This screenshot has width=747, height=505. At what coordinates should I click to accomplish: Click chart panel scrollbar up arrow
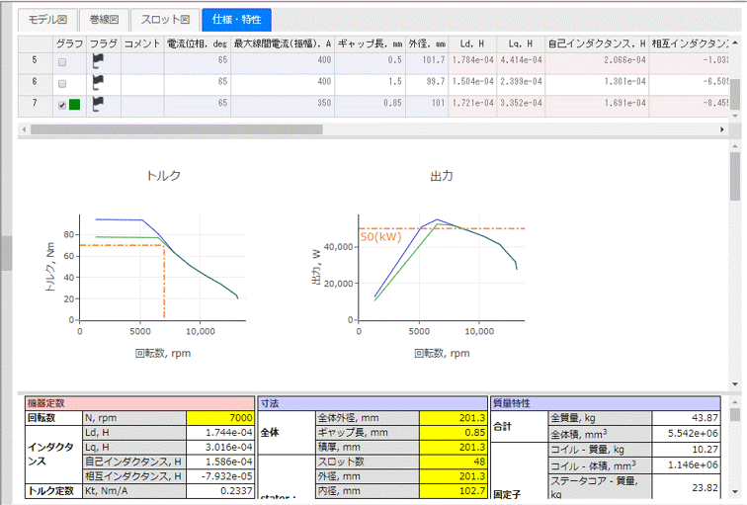(735, 146)
